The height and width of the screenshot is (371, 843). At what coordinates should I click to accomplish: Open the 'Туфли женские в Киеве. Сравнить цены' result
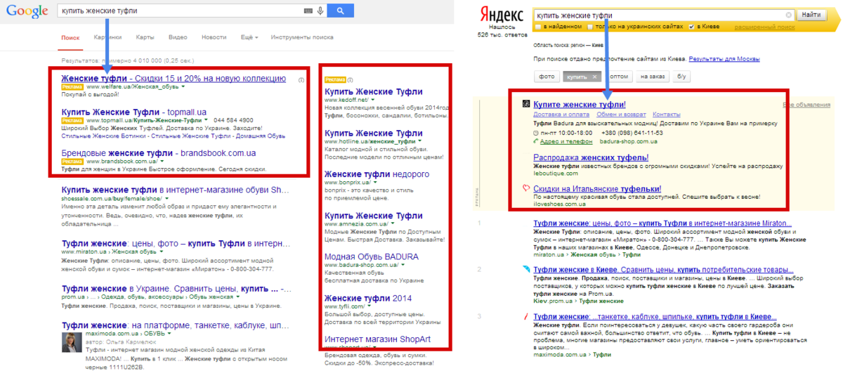pos(663,269)
